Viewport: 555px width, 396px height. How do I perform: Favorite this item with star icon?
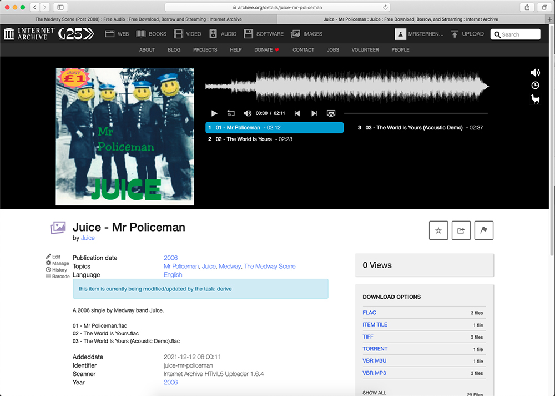coord(438,230)
